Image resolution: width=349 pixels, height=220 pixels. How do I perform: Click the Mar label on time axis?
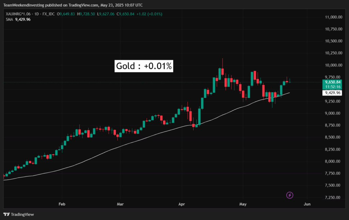coord(120,204)
